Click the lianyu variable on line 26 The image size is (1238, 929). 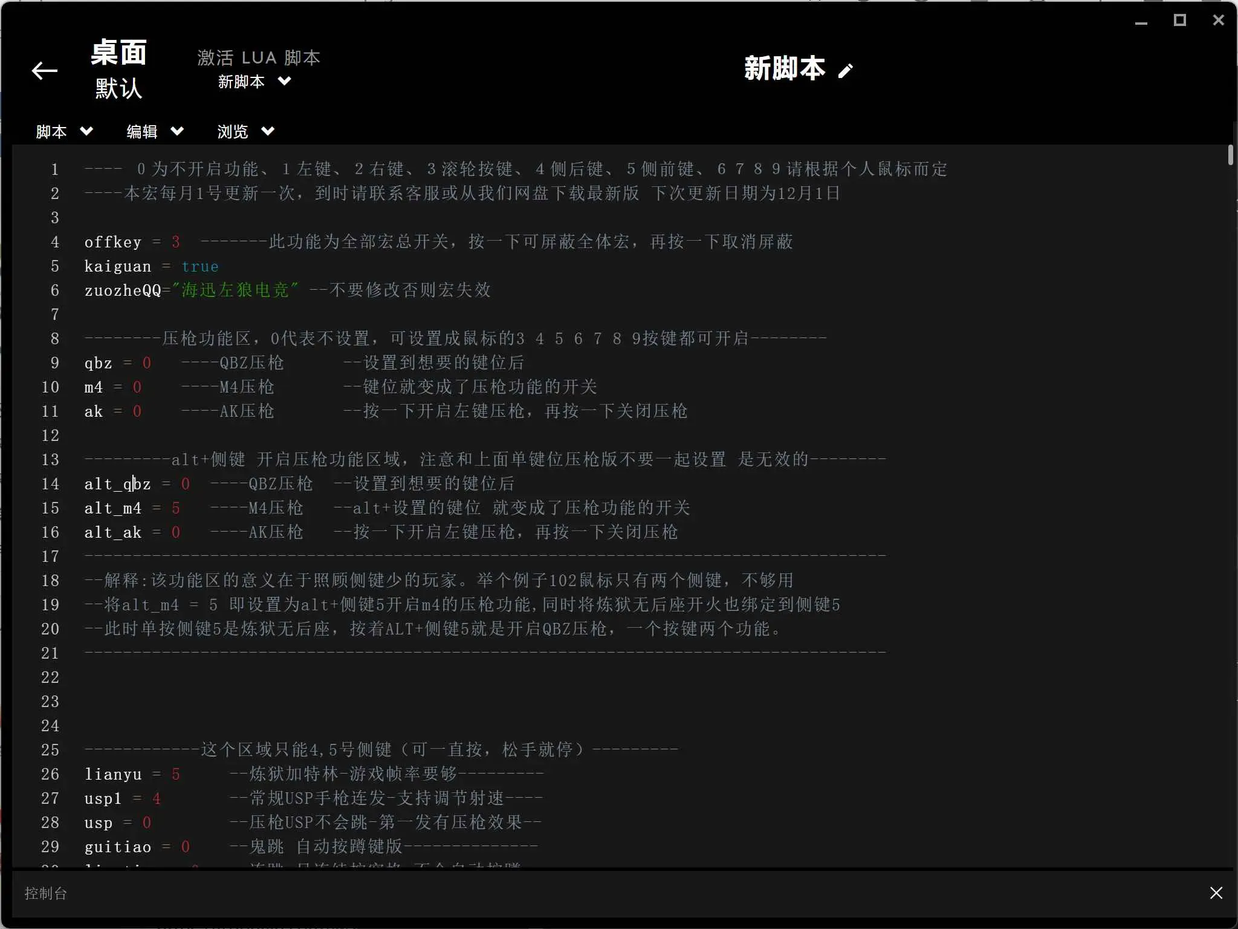(x=113, y=775)
